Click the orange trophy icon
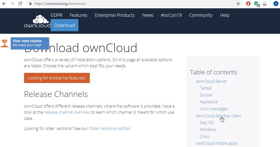The width and height of the screenshot is (280, 147). 5,43
